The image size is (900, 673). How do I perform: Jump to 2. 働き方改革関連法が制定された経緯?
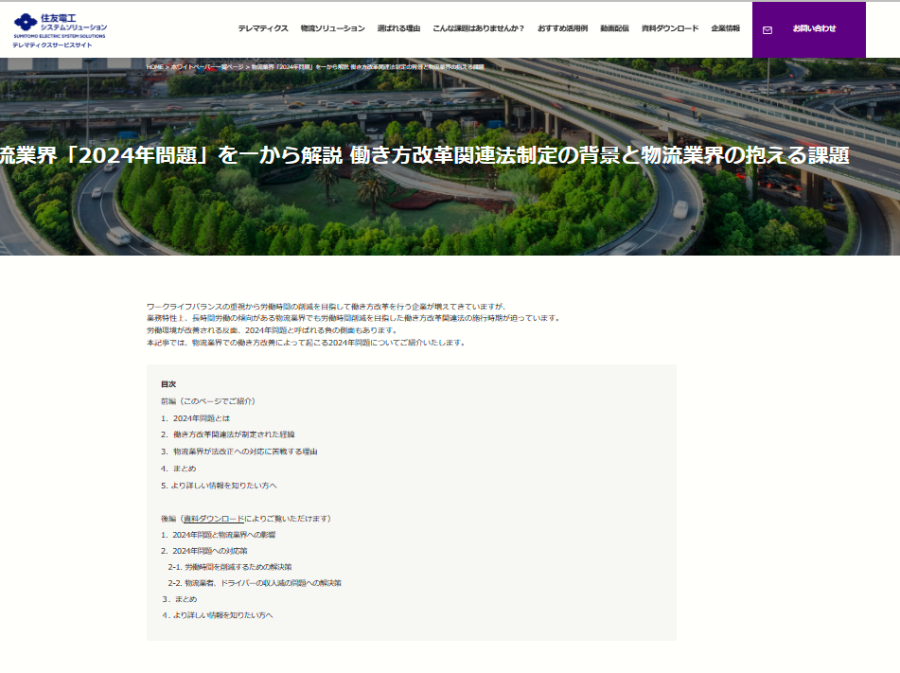coord(228,434)
